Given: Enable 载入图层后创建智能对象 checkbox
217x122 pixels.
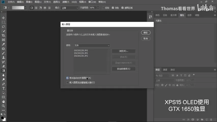Looking at the screenshot, I should click(67, 83).
